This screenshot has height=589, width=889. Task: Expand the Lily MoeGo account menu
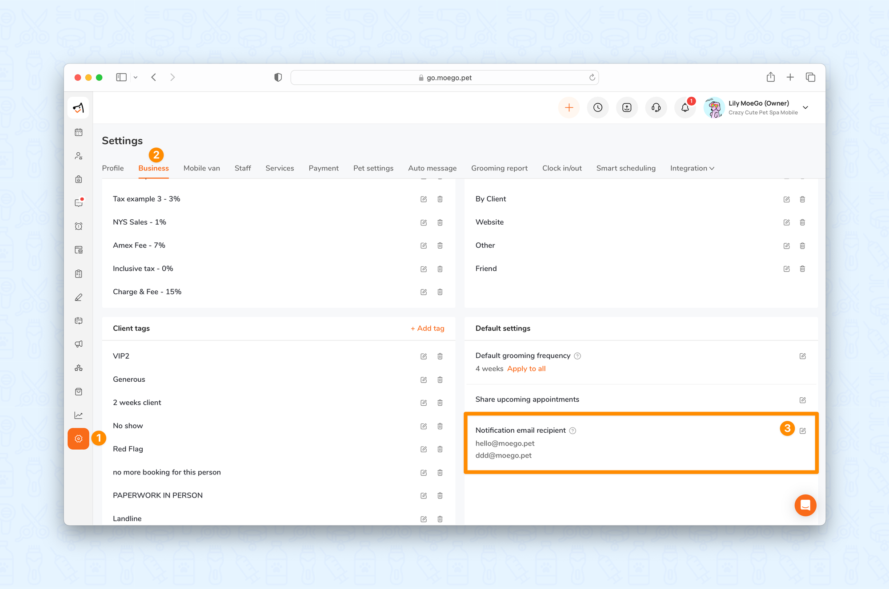pyautogui.click(x=805, y=107)
